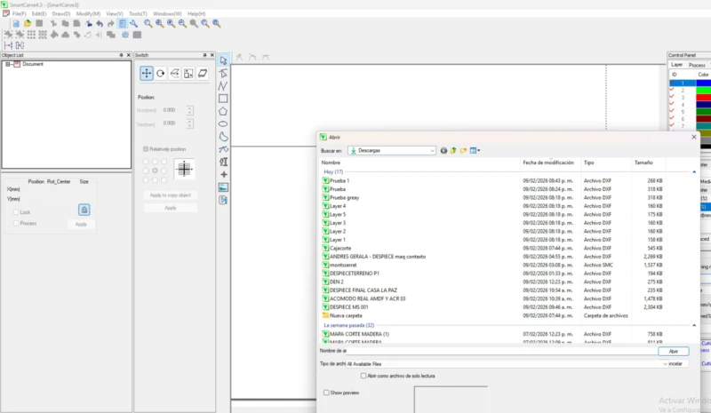
Task: Select the node edit tool below the pointer
Action: (x=223, y=73)
